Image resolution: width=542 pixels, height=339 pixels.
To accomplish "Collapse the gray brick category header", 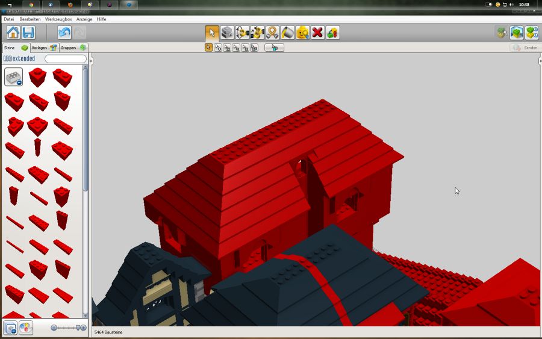I will click(x=13, y=77).
